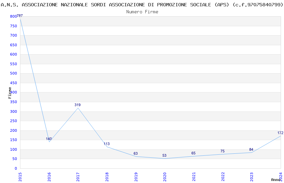The height and width of the screenshot is (183, 284).
Task: Click the x-axis title Anno
Action: pyautogui.click(x=276, y=180)
